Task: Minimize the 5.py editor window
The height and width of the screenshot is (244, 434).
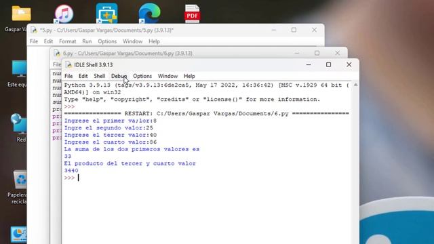Action: [274, 30]
